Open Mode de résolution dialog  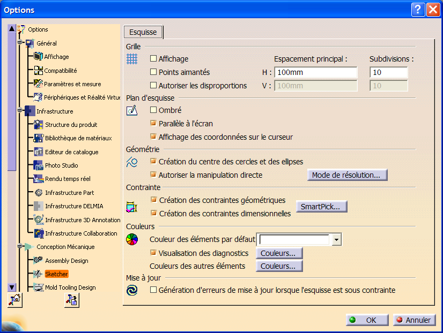(x=347, y=175)
